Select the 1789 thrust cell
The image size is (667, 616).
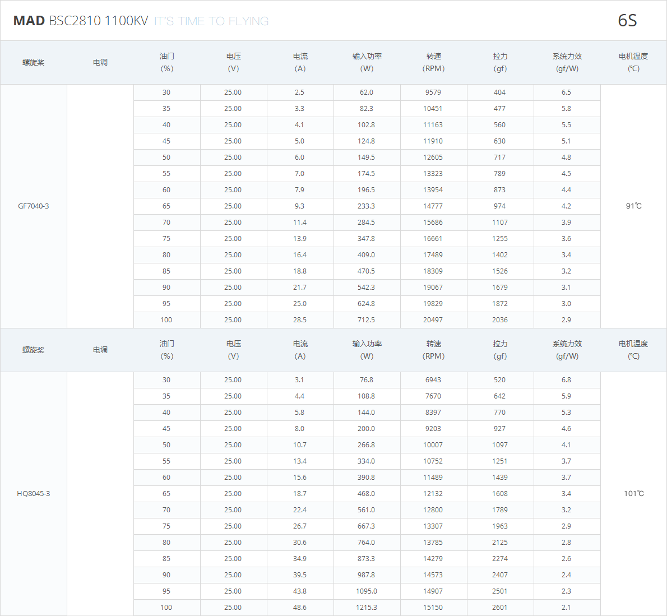point(500,510)
